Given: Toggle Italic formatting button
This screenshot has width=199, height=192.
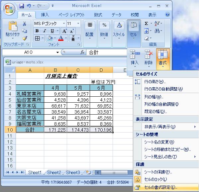Looking at the screenshot, I should 45,31.
